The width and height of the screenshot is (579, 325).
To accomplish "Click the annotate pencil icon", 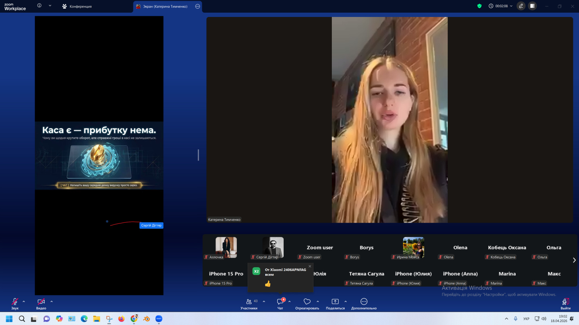I will coord(521,6).
